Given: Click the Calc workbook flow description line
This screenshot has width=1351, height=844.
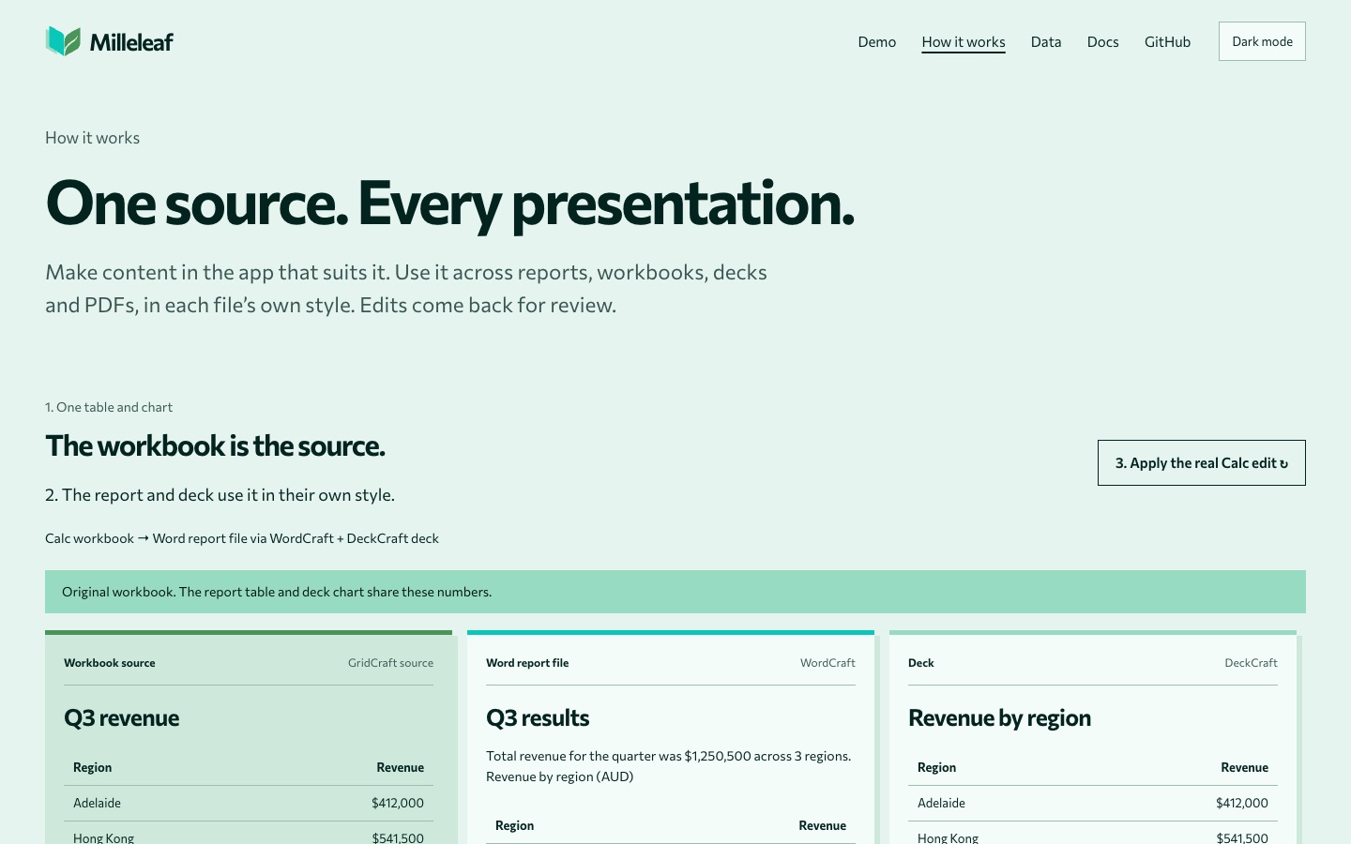Looking at the screenshot, I should click(242, 538).
